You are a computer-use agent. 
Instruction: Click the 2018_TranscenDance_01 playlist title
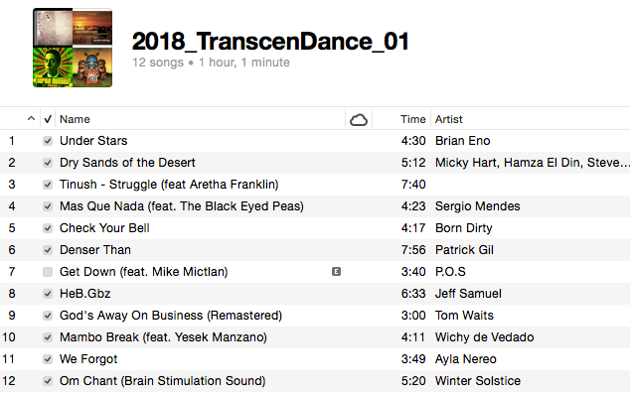coord(270,42)
